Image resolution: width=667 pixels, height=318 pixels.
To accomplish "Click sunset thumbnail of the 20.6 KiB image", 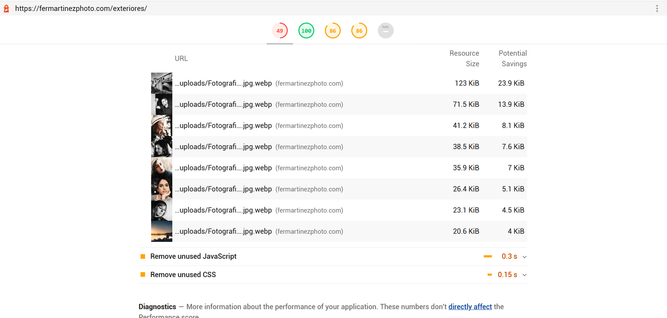I will tap(162, 231).
